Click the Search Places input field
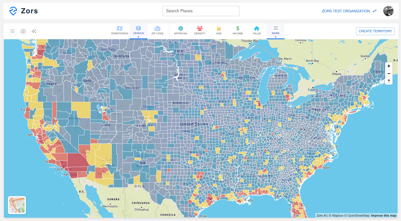The image size is (401, 221). pyautogui.click(x=201, y=11)
